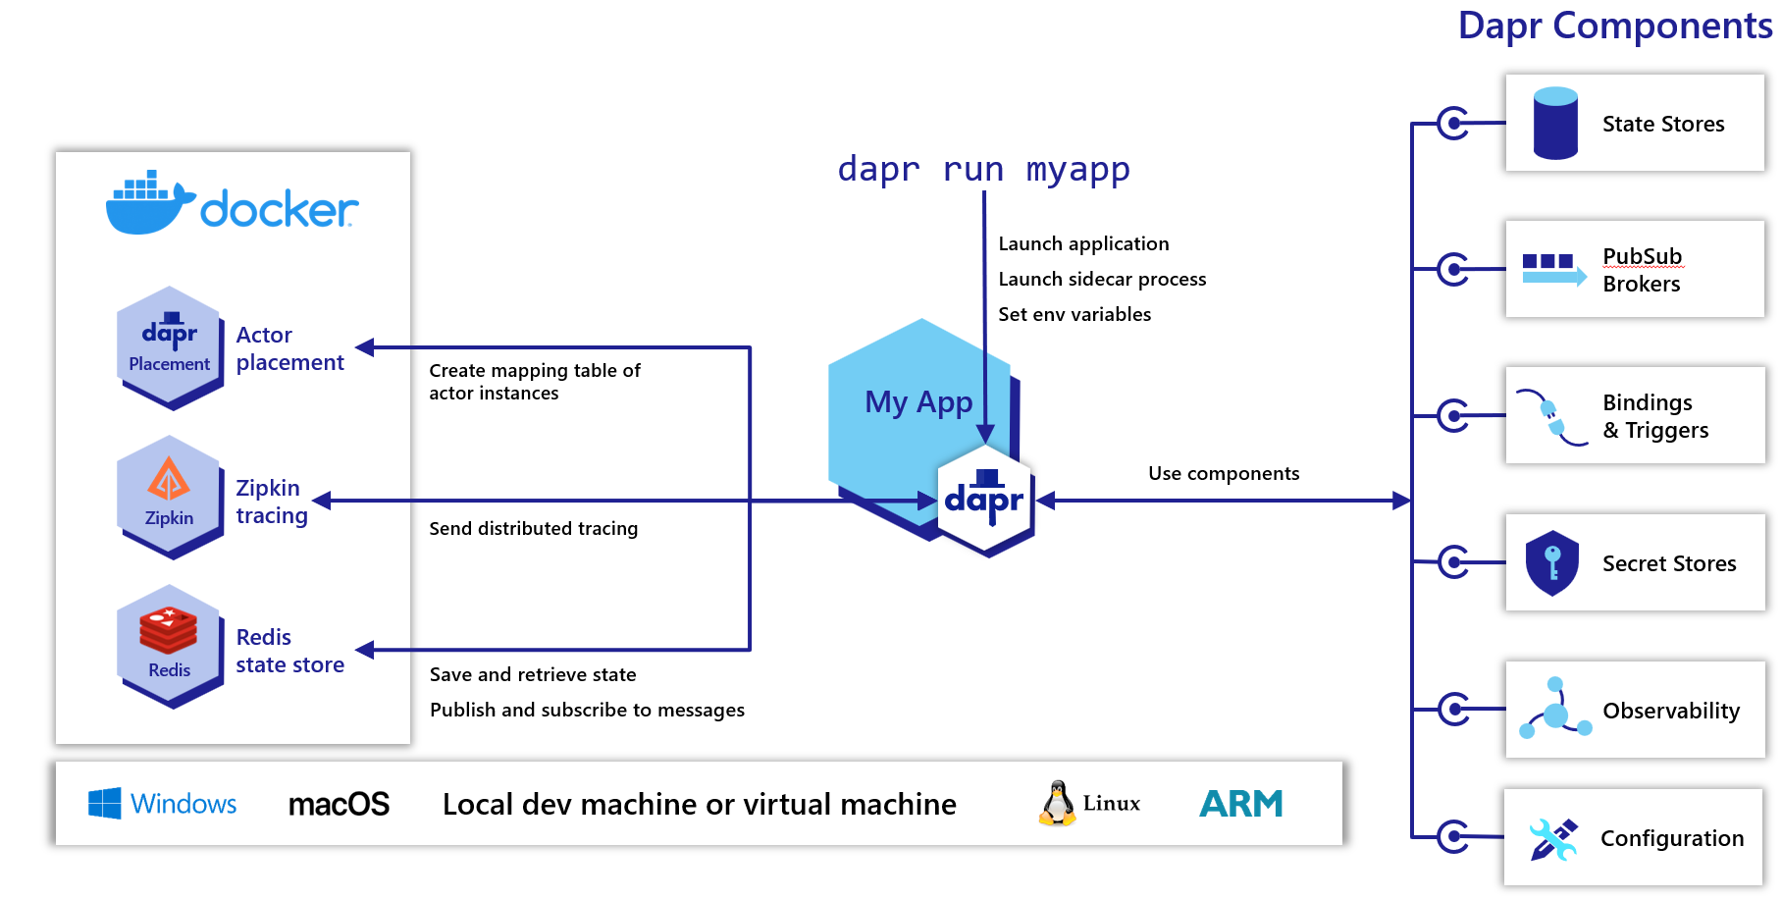The height and width of the screenshot is (900, 1782).
Task: Click the Linux penguin icon
Action: (1057, 803)
